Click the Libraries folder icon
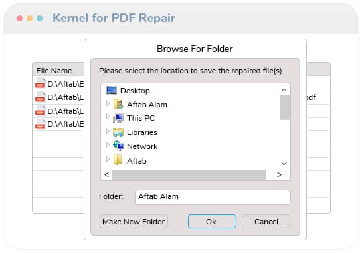 point(118,132)
